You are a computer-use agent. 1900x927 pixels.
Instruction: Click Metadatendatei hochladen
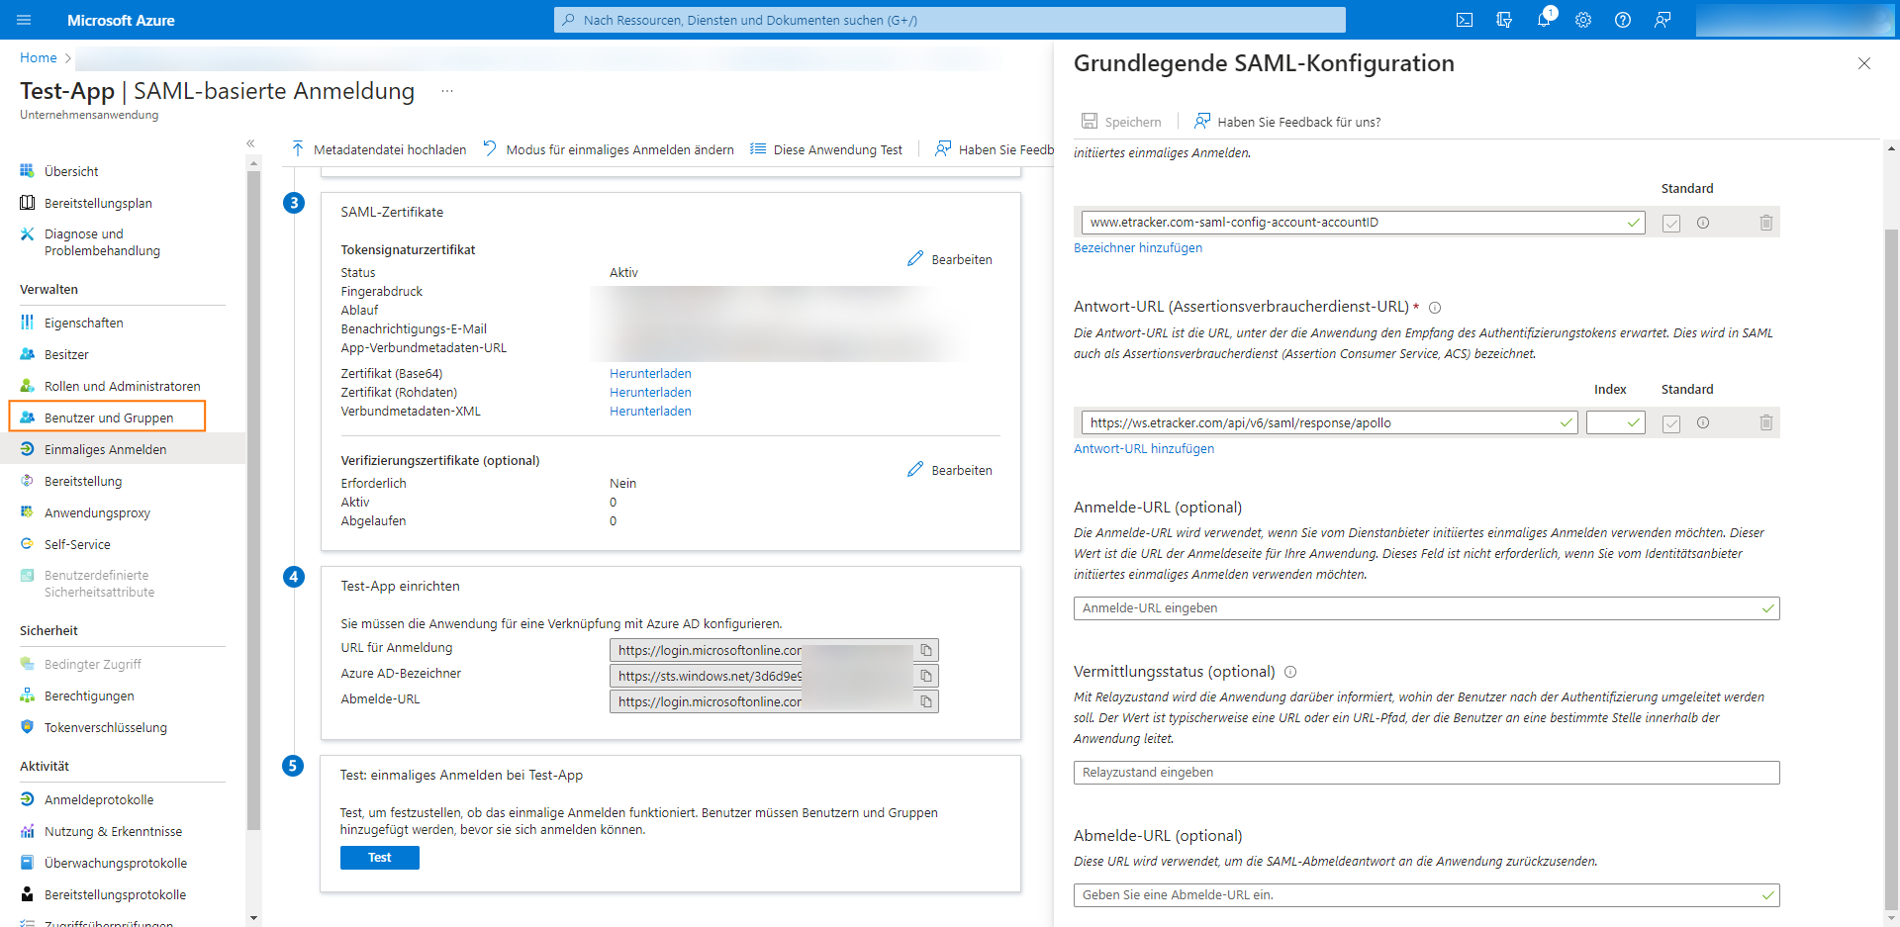coord(379,149)
